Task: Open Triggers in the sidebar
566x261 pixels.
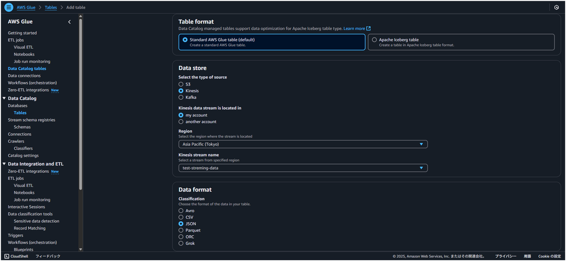Action: (x=16, y=235)
